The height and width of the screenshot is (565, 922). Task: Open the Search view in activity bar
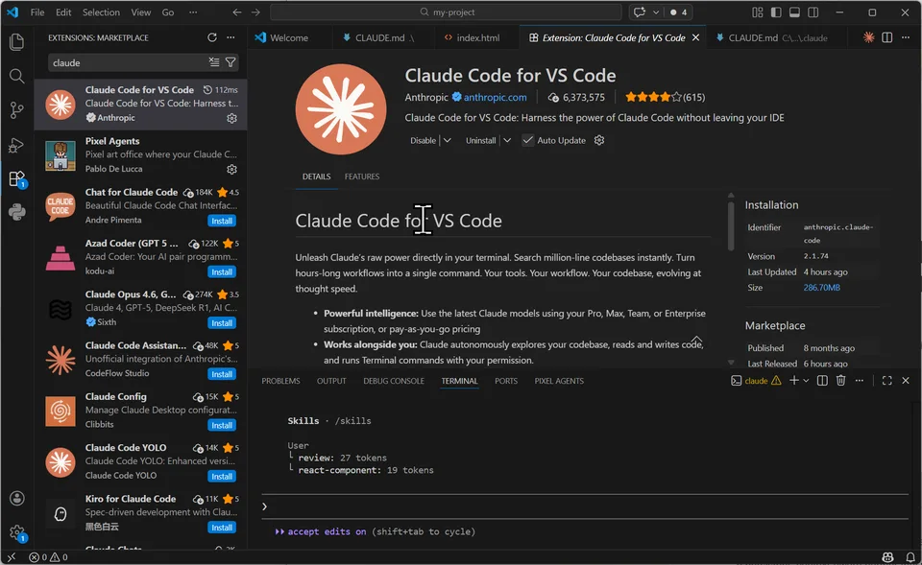[17, 76]
